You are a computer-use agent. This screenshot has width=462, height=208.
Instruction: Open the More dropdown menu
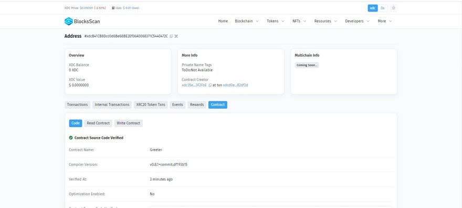[385, 21]
